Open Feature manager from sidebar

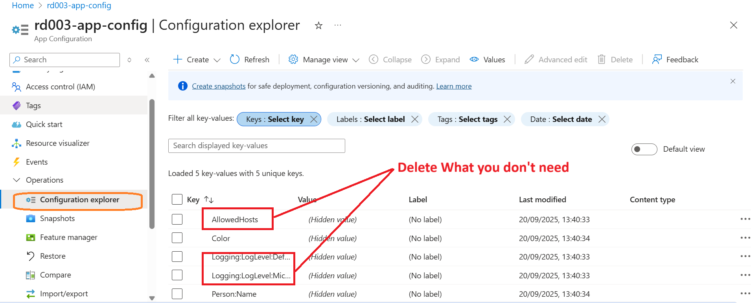[68, 238]
